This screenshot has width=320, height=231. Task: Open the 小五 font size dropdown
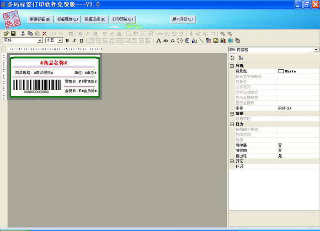pyautogui.click(x=60, y=40)
